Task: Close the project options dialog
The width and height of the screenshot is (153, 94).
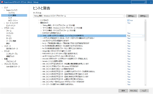Action: coord(151,2)
